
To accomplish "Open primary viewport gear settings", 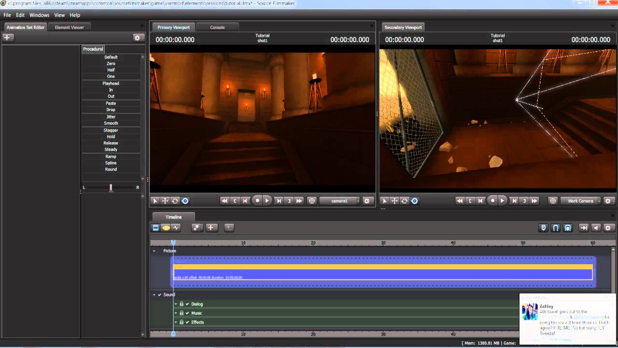I will pos(367,201).
